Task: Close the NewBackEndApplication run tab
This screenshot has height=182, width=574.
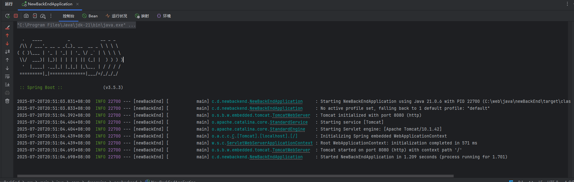Action: [x=77, y=4]
